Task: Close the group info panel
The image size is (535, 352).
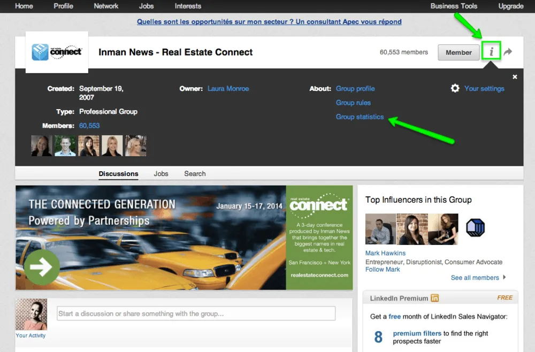Action: (x=515, y=76)
